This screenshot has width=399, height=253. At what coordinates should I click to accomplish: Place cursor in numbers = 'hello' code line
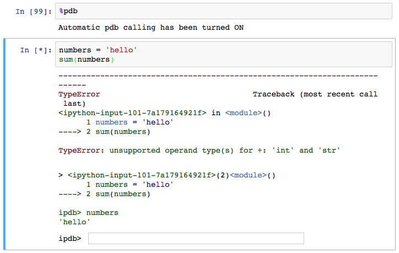[x=98, y=50]
